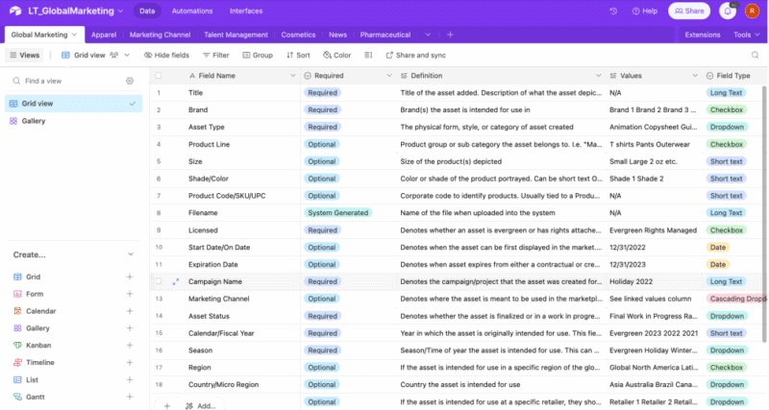Open the Filter tool
This screenshot has width=769, height=410.
pos(214,56)
